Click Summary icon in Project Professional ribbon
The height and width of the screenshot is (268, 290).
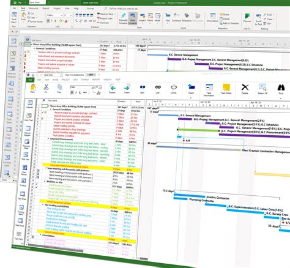pyautogui.click(x=176, y=17)
